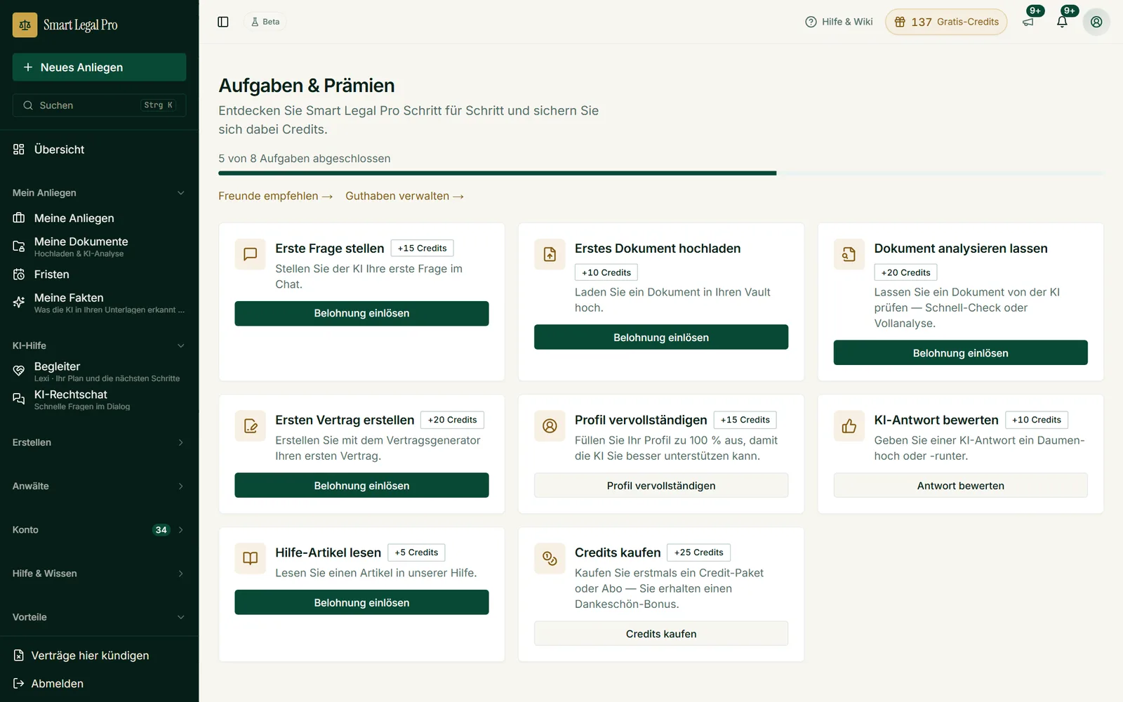Open Meine Fakten in the sidebar

pos(99,303)
